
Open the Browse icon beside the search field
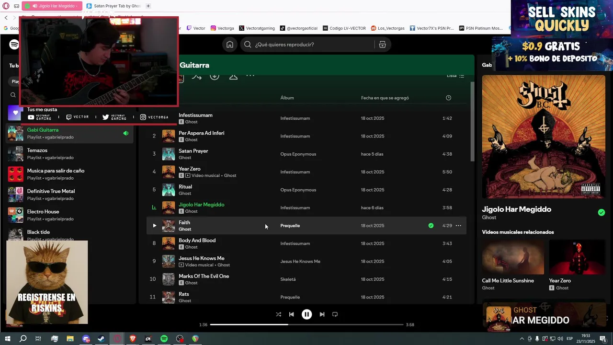tap(382, 45)
